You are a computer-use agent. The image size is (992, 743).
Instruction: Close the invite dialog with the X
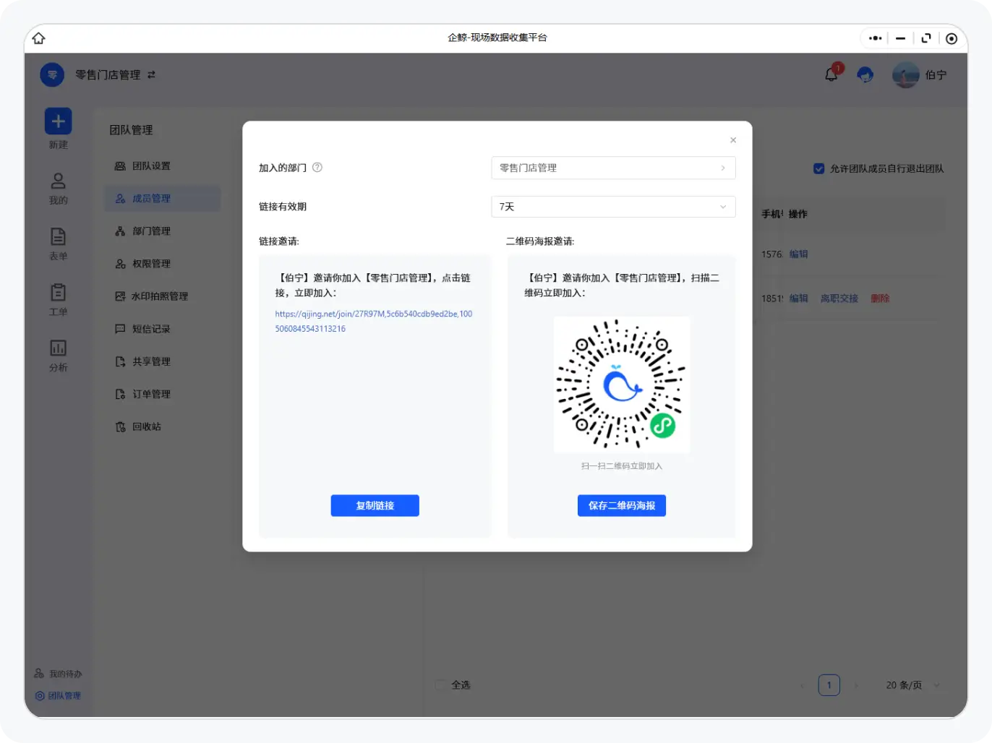tap(733, 140)
